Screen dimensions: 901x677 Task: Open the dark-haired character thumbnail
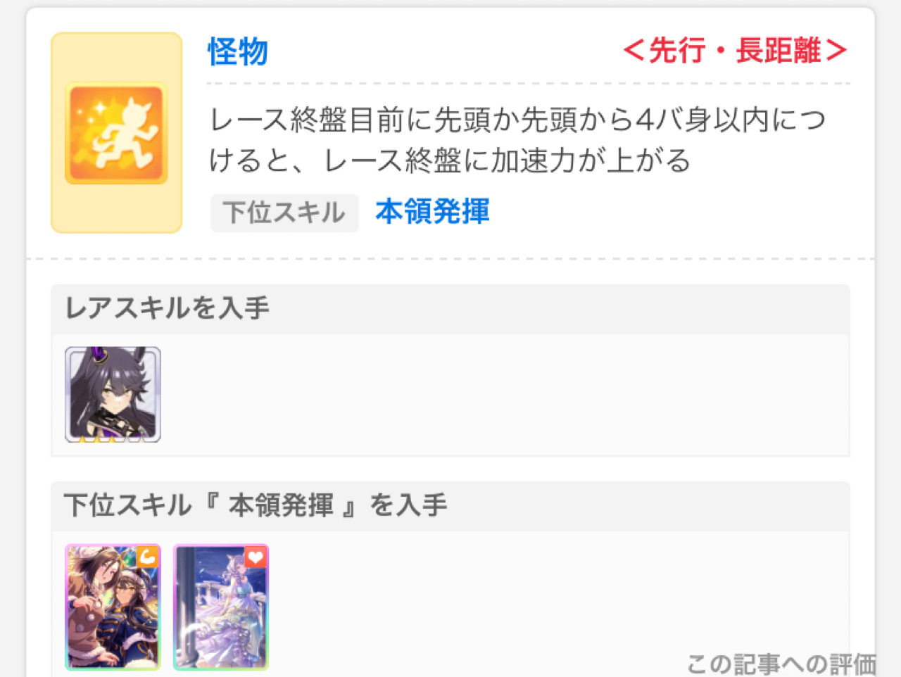click(x=113, y=394)
